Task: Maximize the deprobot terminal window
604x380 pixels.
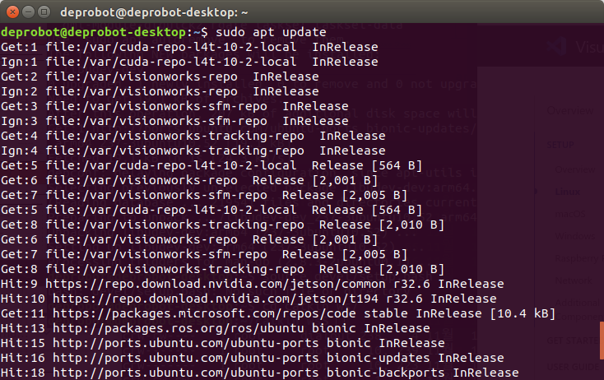Action: [x=44, y=12]
